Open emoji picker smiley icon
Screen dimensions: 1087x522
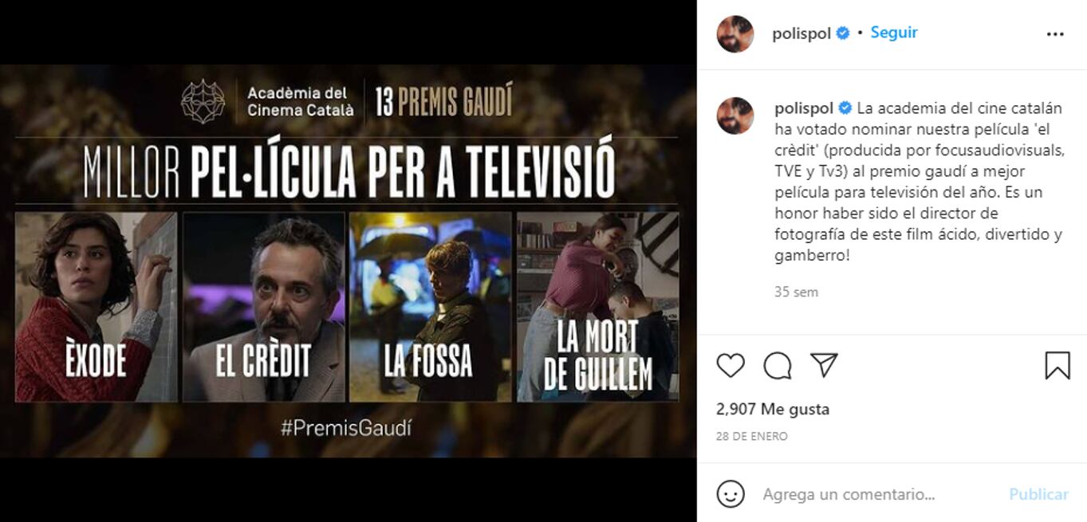pos(730,494)
